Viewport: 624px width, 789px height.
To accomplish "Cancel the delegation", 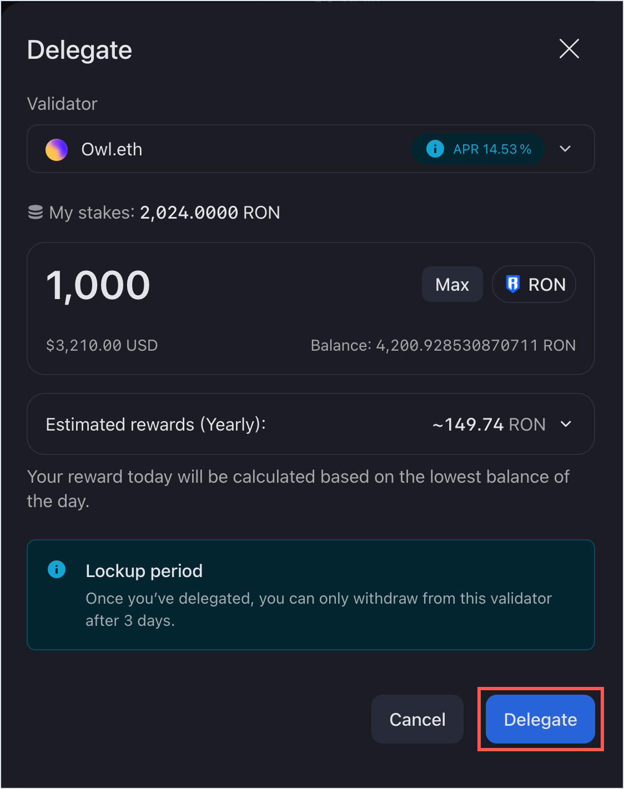I will pyautogui.click(x=417, y=719).
